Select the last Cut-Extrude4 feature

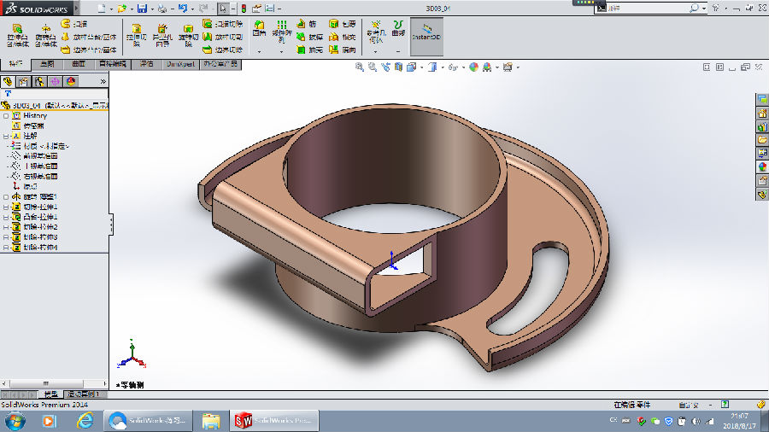tap(40, 248)
